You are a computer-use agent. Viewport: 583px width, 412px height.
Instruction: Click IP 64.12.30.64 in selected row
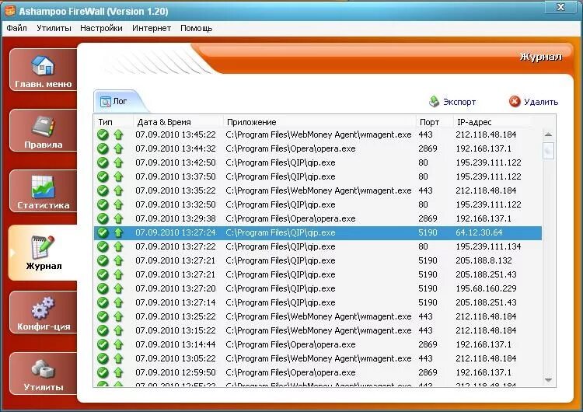click(x=479, y=232)
